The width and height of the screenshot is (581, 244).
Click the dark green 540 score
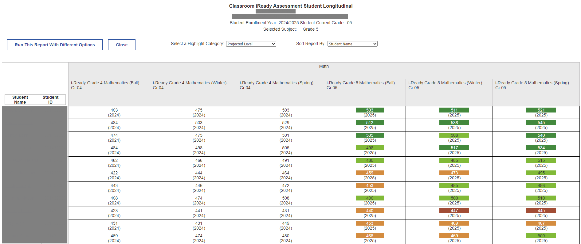pos(541,135)
